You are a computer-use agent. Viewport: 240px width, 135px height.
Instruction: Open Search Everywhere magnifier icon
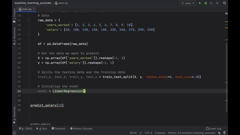[x=224, y=3]
